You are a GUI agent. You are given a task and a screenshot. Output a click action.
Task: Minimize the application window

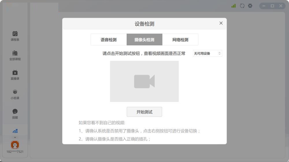[x=264, y=6]
